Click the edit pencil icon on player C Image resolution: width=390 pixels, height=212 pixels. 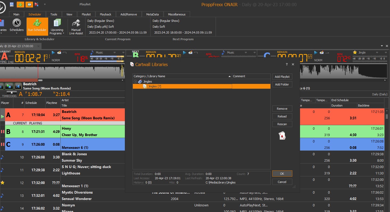tap(322, 52)
